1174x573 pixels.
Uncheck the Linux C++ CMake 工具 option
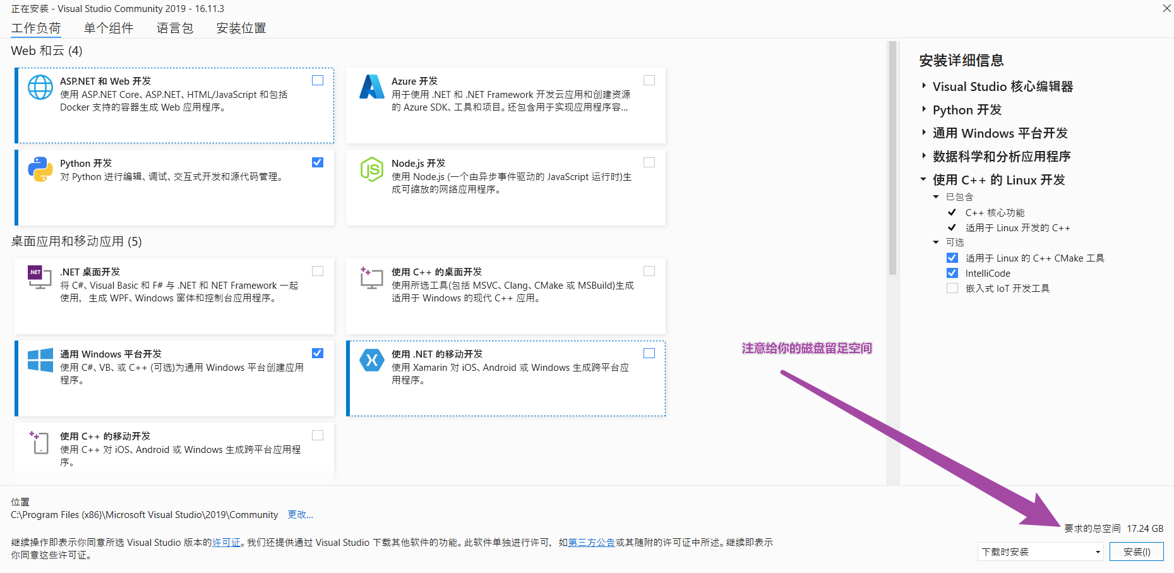pos(952,258)
